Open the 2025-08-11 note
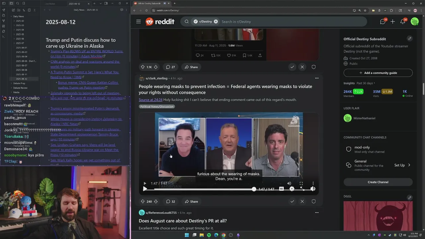The image size is (425, 239). [22, 74]
